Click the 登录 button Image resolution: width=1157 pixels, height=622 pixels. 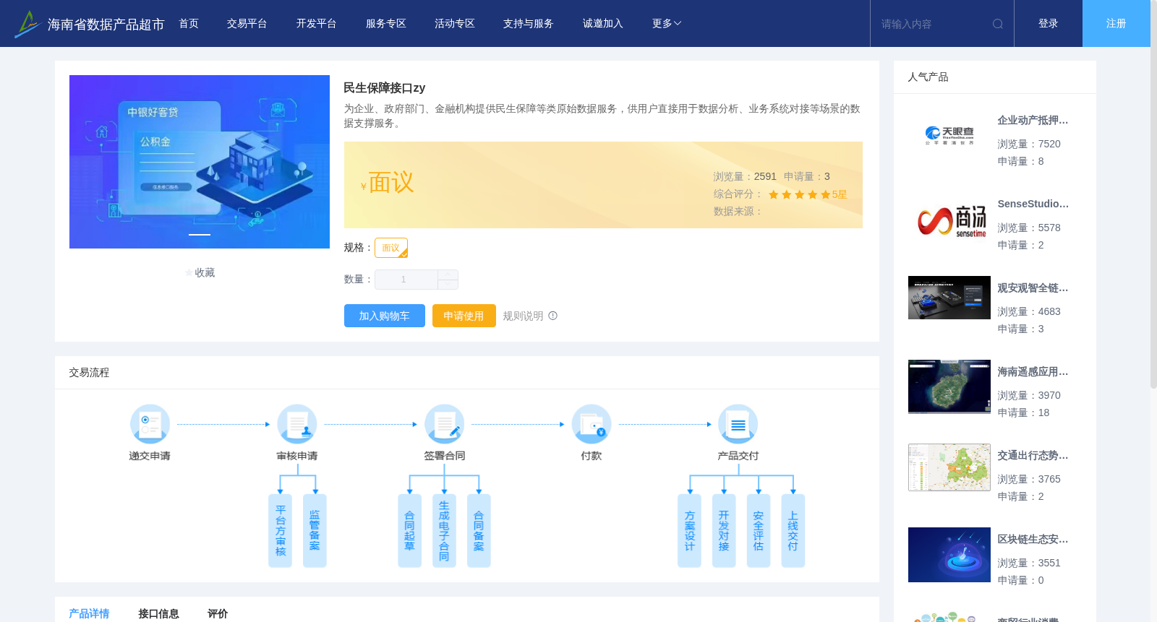tap(1049, 24)
